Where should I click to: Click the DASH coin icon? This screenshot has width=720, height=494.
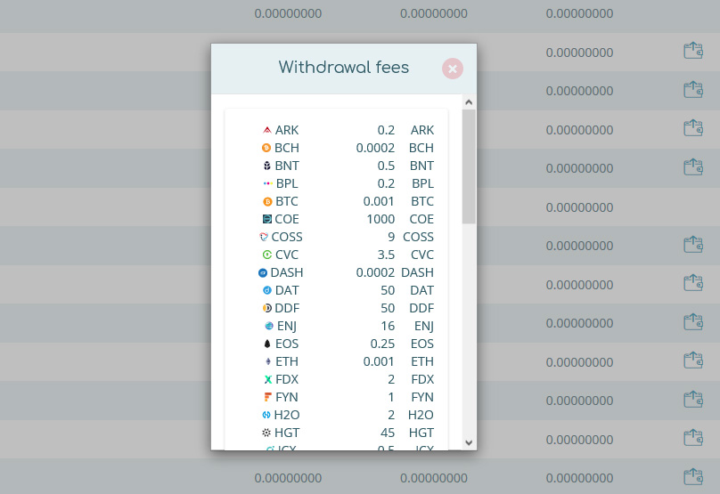[263, 272]
